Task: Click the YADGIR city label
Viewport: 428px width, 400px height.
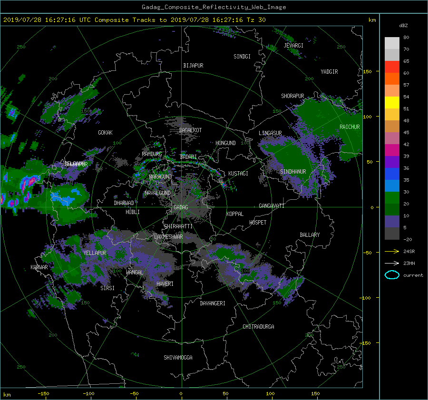Action: pos(329,71)
